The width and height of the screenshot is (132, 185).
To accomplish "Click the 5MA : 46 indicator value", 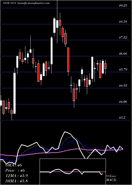I will (x=14, y=165).
